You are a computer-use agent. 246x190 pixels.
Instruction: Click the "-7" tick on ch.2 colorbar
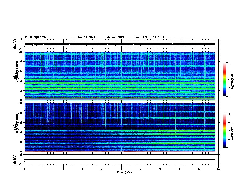click(x=229, y=148)
